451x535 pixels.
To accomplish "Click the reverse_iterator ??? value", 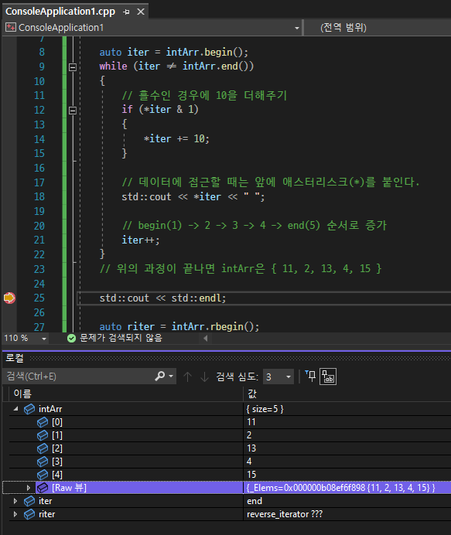I will (x=285, y=514).
